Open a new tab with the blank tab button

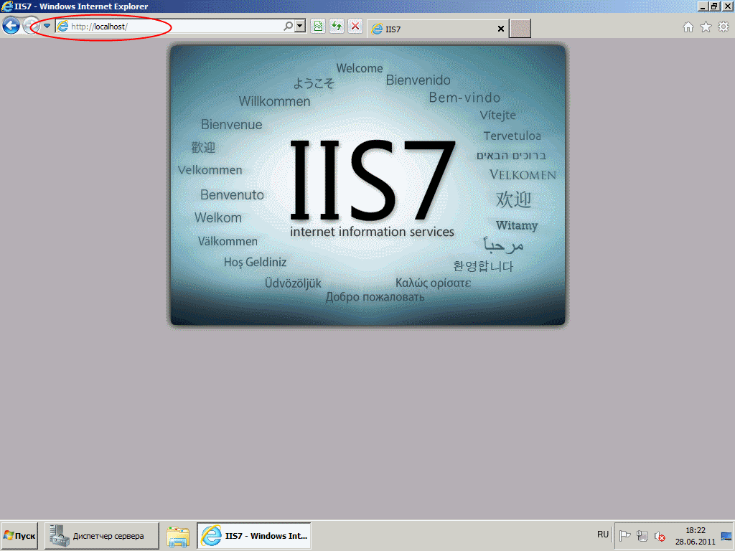[520, 29]
